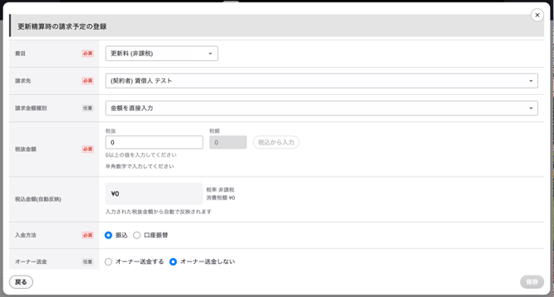This screenshot has width=554, height=297.
Task: Click the ¥0 税込金額 display box
Action: click(154, 194)
